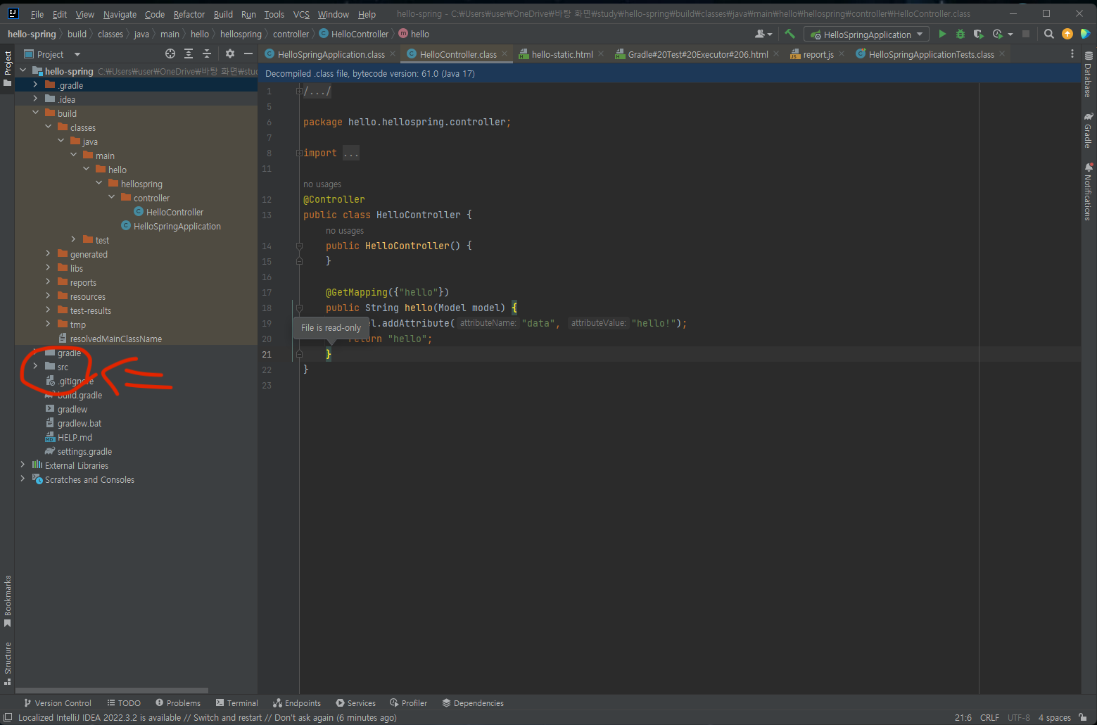Collapse the build folder
Screen dimensions: 1097x725
pyautogui.click(x=35, y=113)
